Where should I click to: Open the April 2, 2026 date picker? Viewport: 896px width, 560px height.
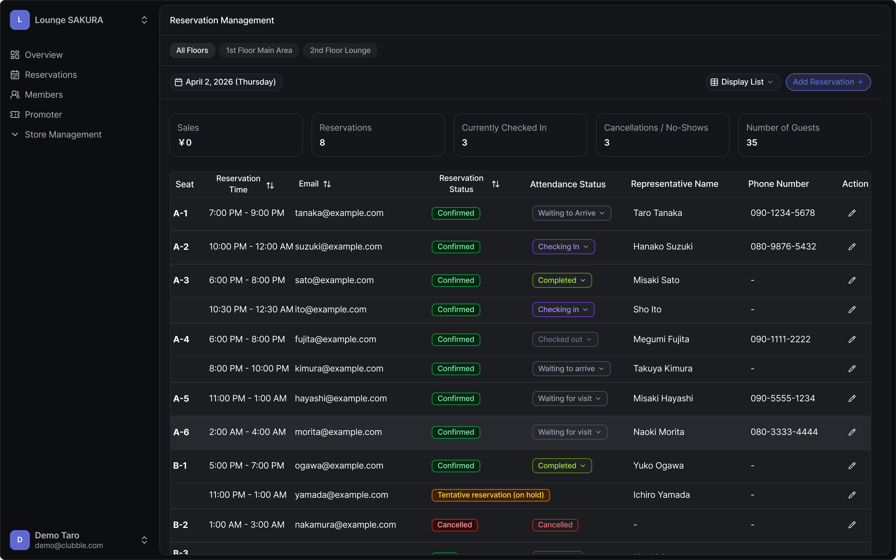226,82
